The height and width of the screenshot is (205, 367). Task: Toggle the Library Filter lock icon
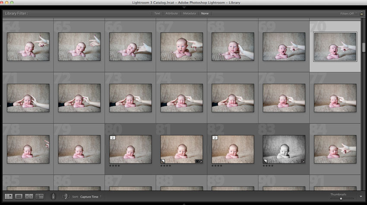click(362, 13)
